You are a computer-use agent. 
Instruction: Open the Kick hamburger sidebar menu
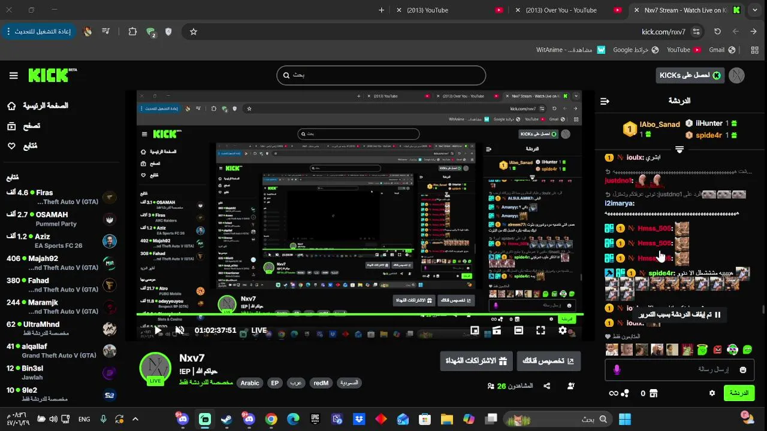pyautogui.click(x=13, y=75)
